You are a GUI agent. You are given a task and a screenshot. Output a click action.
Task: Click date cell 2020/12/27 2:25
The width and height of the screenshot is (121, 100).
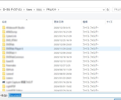pyautogui.click(x=62, y=66)
